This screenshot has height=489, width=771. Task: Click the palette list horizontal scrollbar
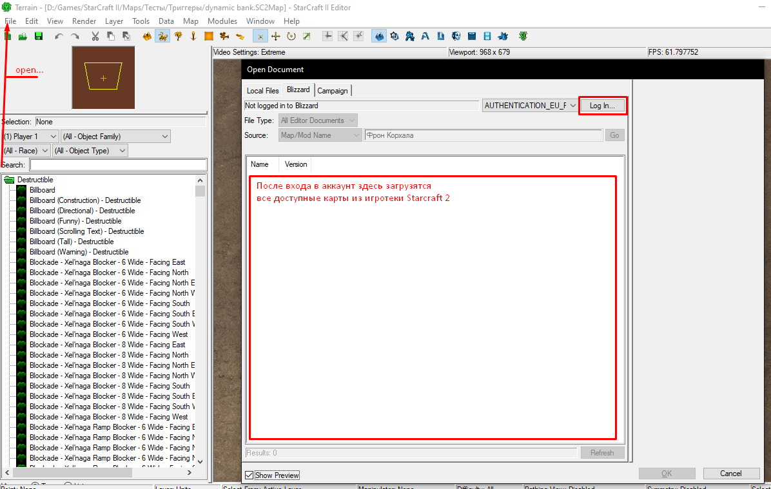99,472
